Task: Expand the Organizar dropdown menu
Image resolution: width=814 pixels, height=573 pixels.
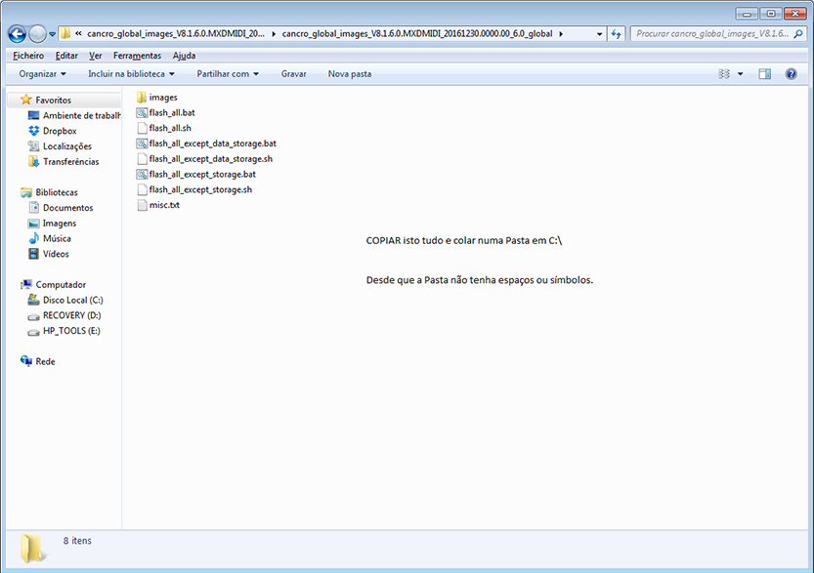Action: tap(43, 74)
